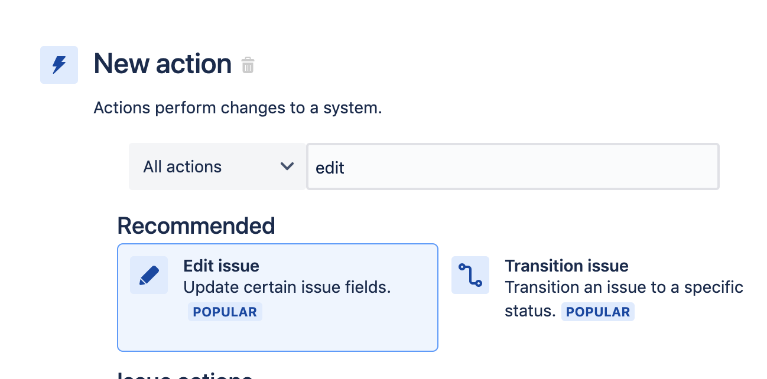The height and width of the screenshot is (379, 767).
Task: Click the Recommended section heading
Action: click(x=196, y=226)
